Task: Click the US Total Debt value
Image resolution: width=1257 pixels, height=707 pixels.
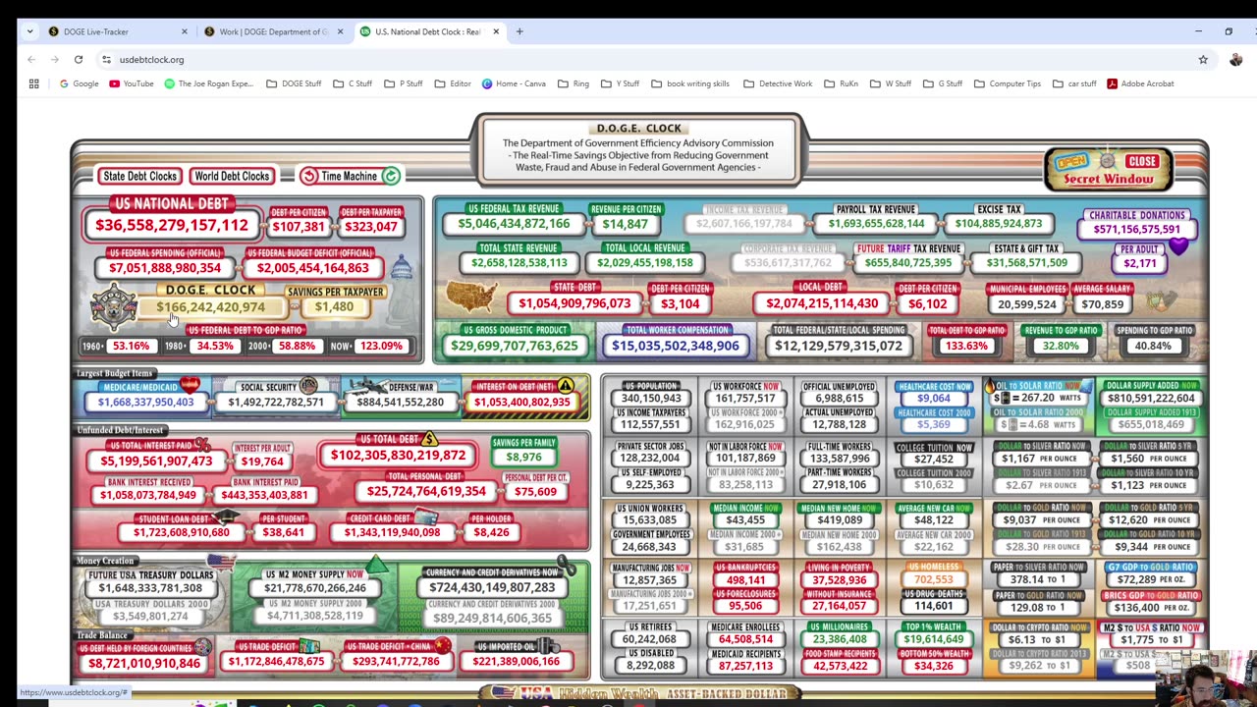Action: [x=398, y=456]
